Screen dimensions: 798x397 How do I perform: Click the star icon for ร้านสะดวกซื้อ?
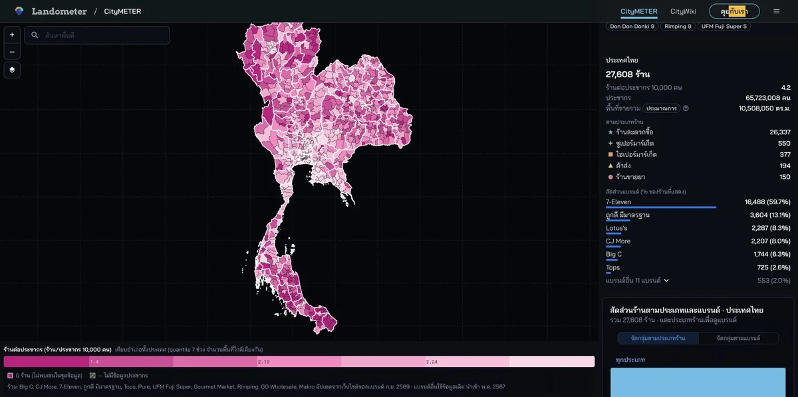[610, 132]
